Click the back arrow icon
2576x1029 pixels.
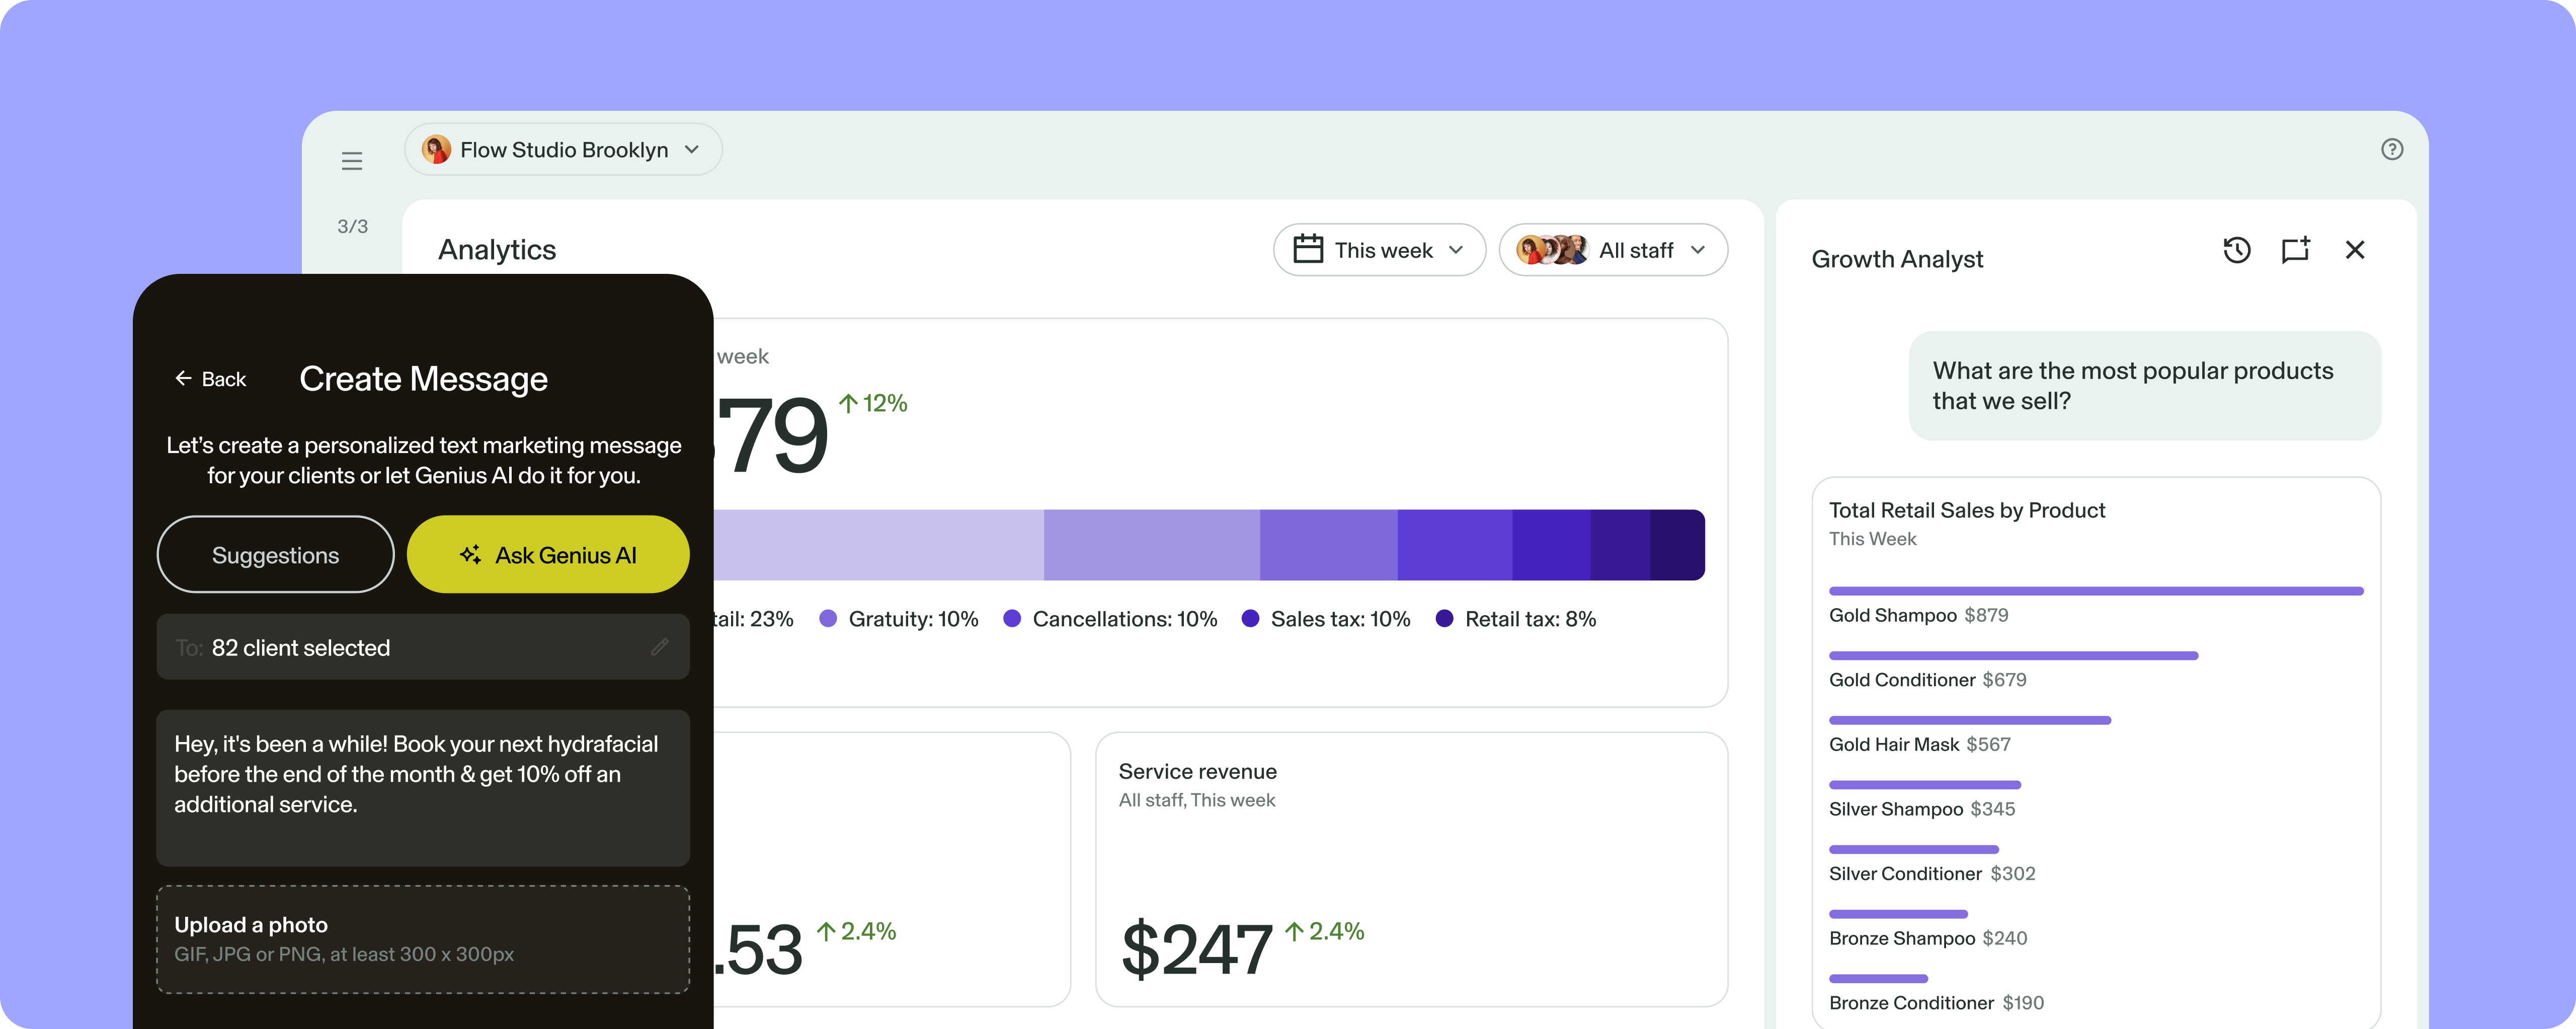point(183,379)
